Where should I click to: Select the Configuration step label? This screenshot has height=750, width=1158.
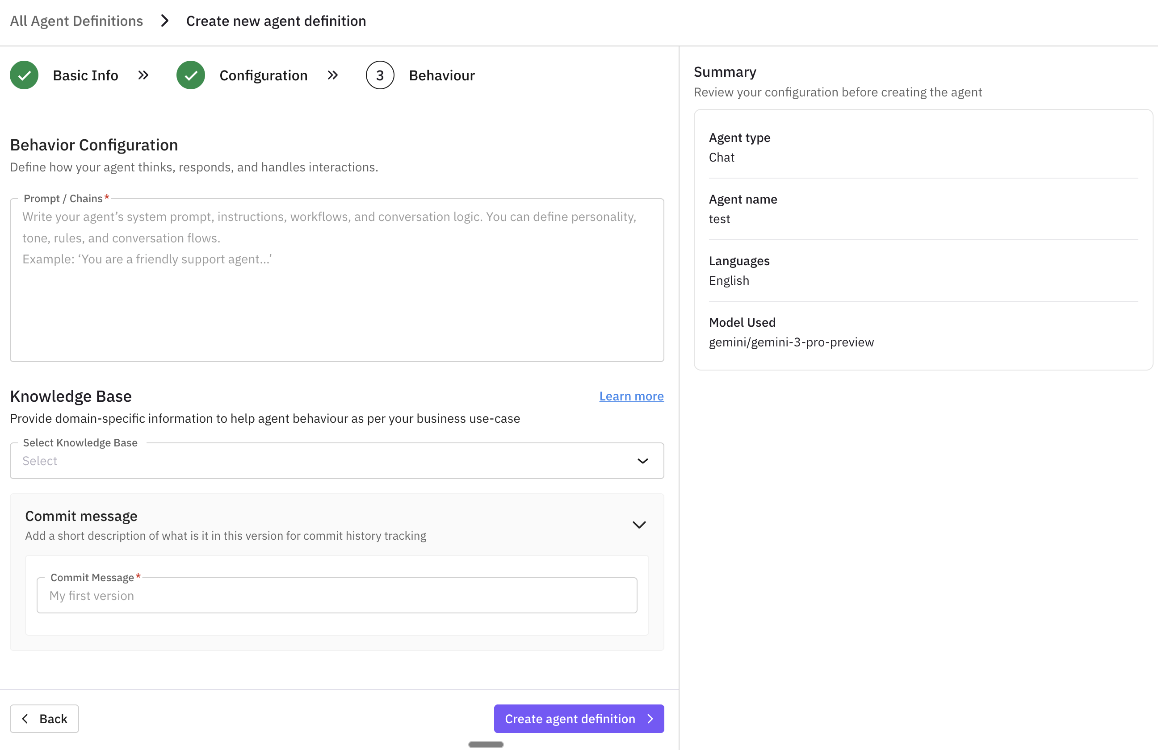coord(263,75)
